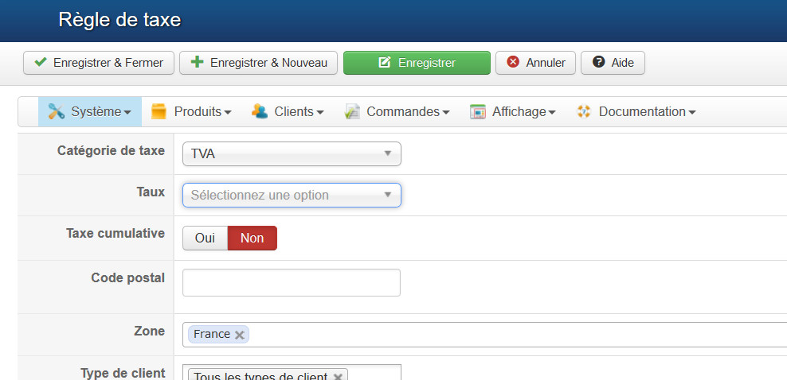The width and height of the screenshot is (787, 380).
Task: Open the Commandes menu
Action: 397,111
